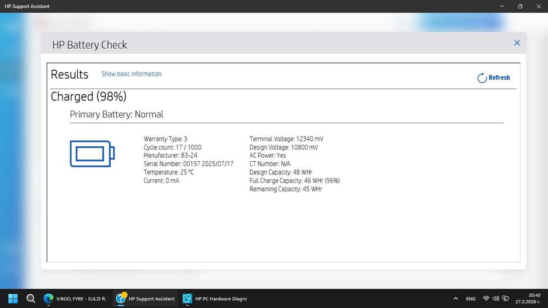
Task: Close the HP Battery Check dialog
Action: (x=517, y=43)
